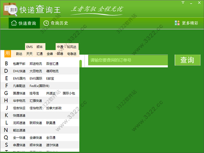
Task: Select 德邦物流 in the list
Action: coord(52,71)
